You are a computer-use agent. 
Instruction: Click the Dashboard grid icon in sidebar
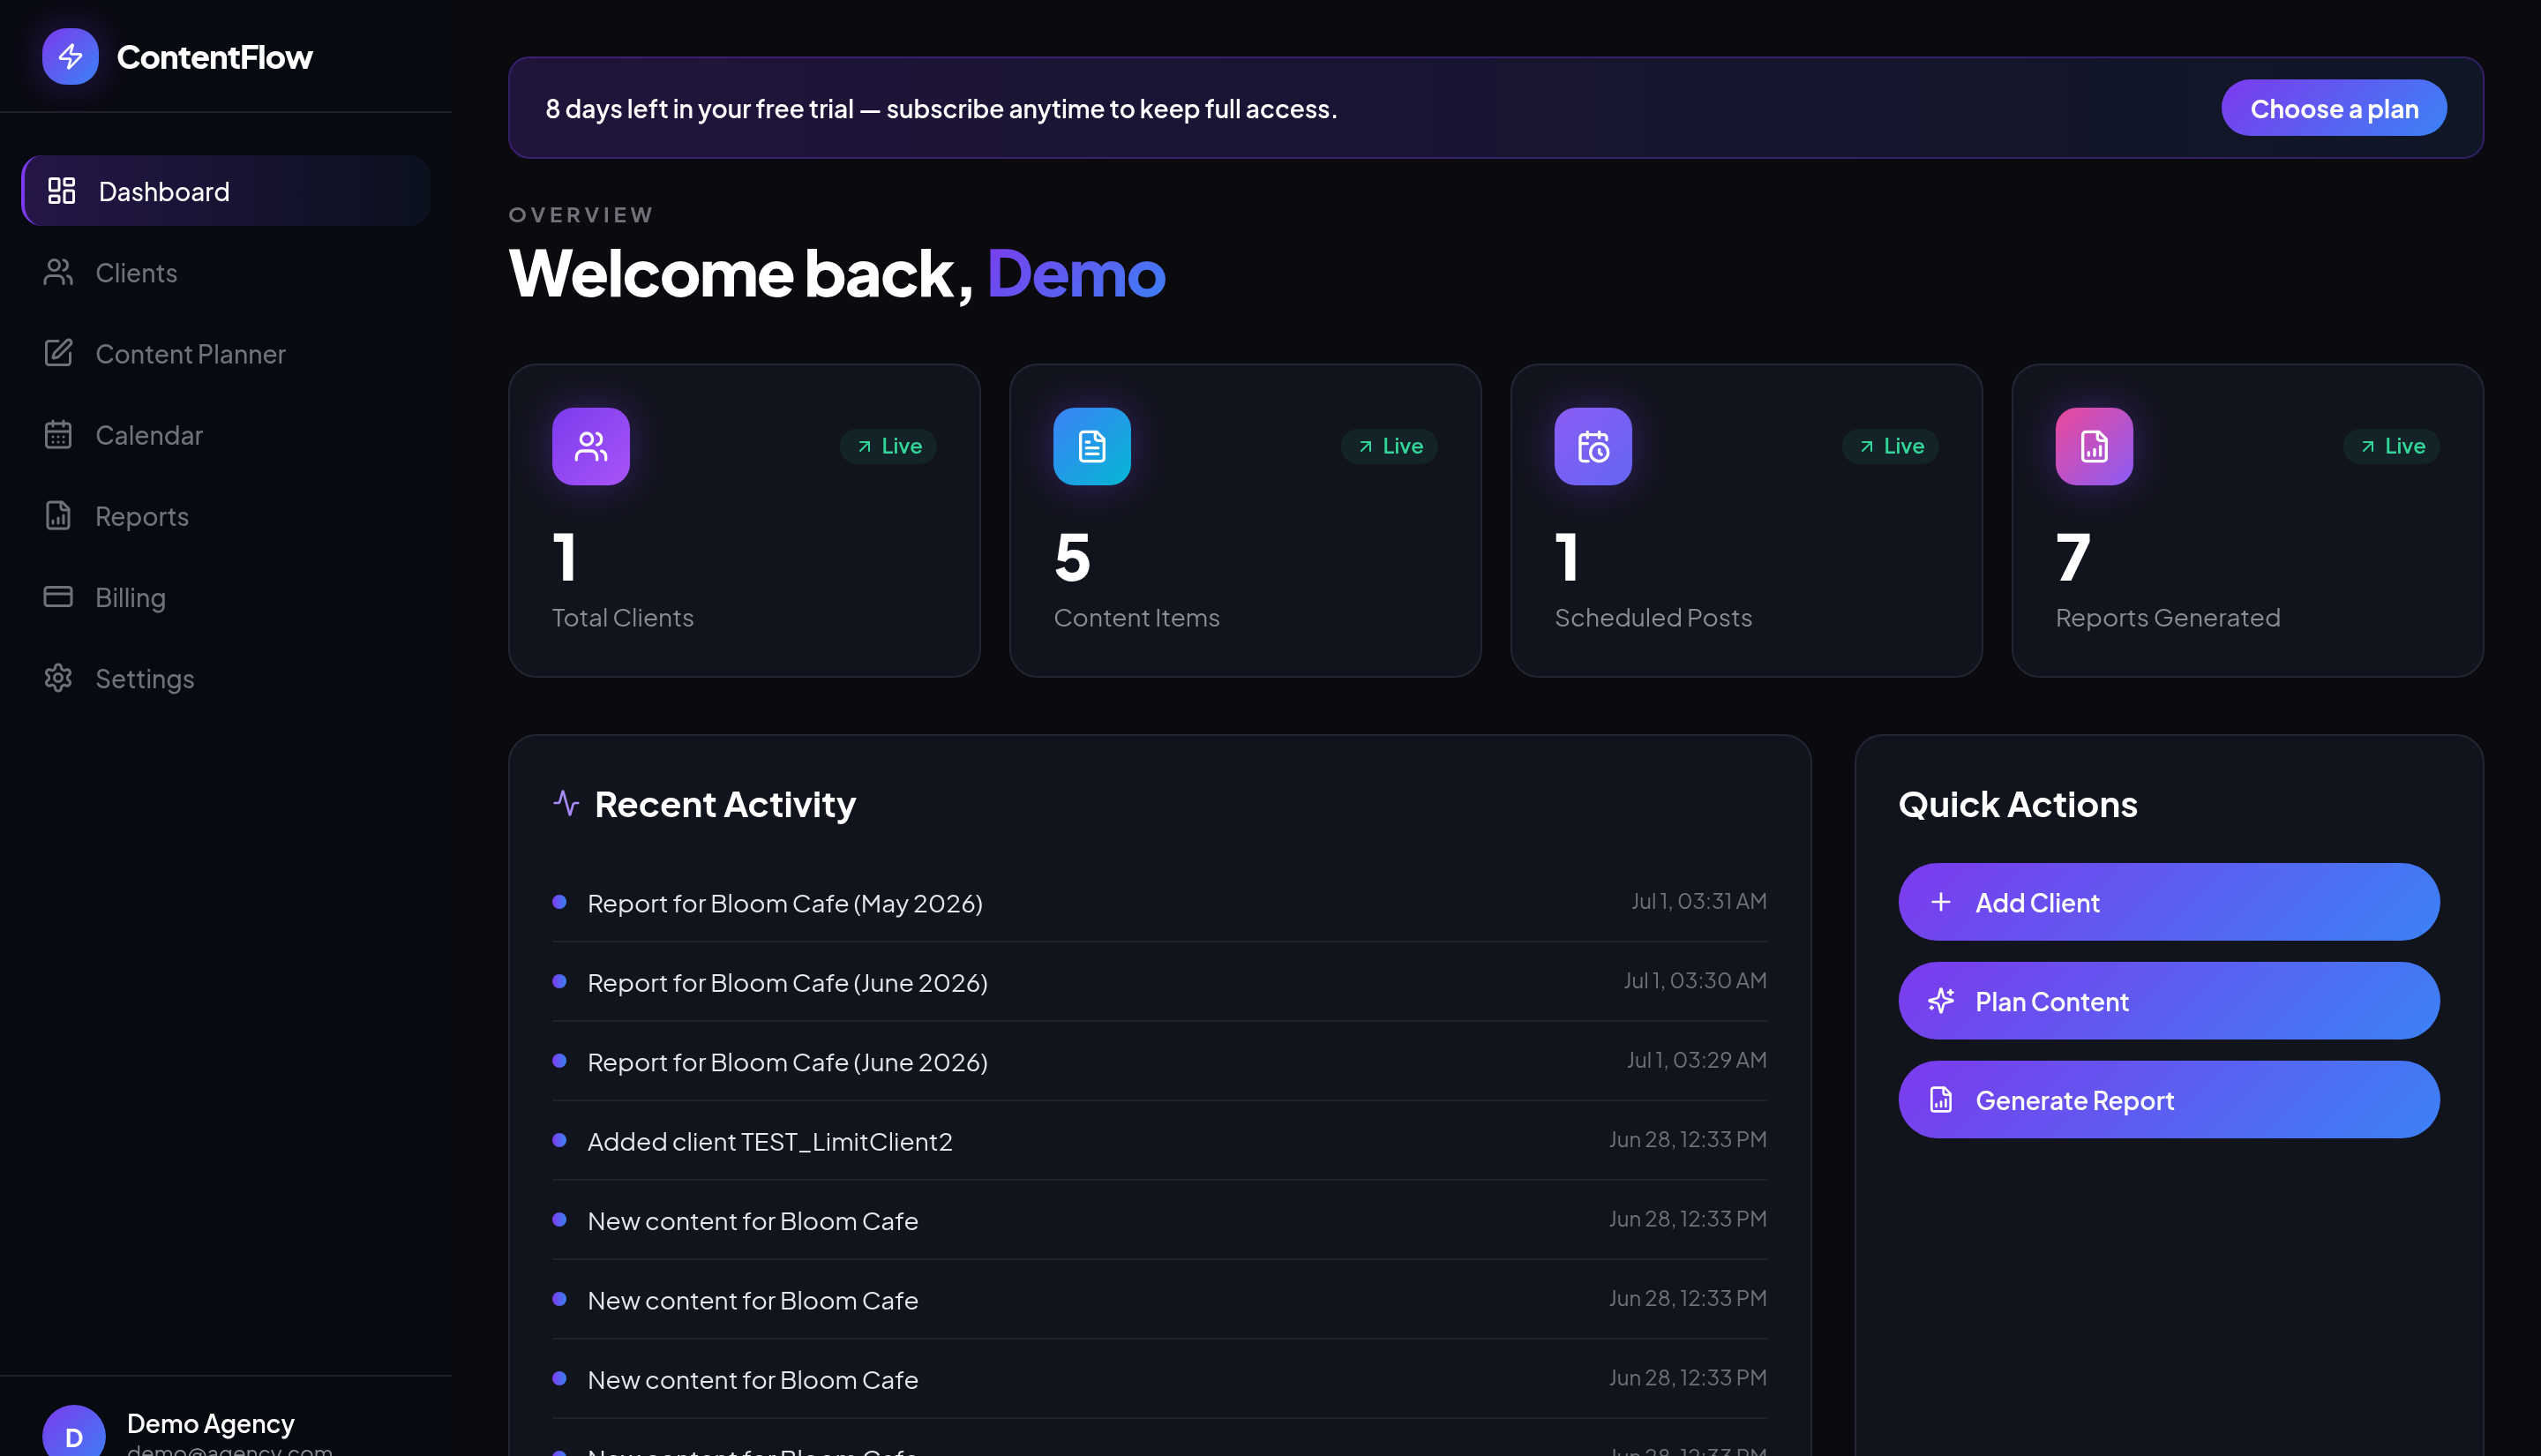point(62,190)
